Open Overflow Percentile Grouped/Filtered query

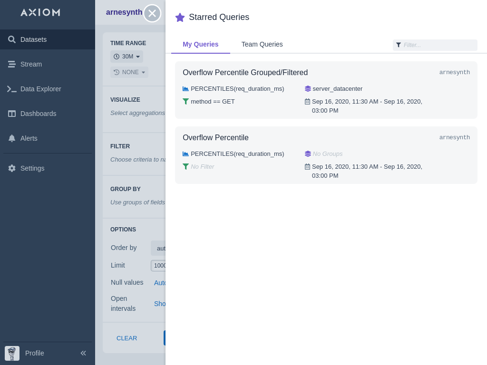(245, 73)
